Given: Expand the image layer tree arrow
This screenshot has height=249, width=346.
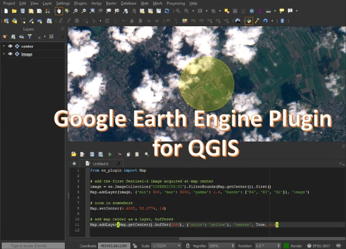Looking at the screenshot, I should pos(4,54).
